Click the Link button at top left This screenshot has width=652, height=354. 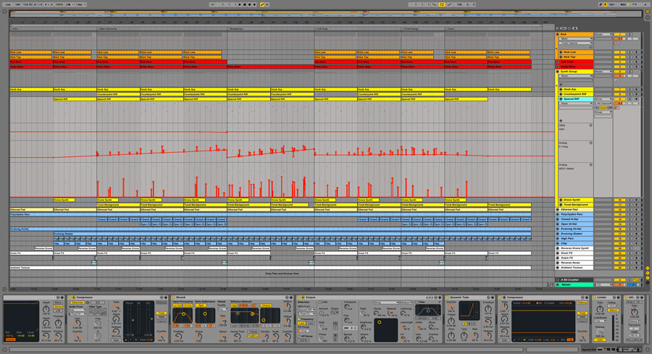(x=7, y=4)
